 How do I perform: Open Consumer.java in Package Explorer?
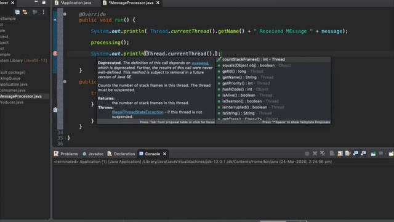(12, 91)
